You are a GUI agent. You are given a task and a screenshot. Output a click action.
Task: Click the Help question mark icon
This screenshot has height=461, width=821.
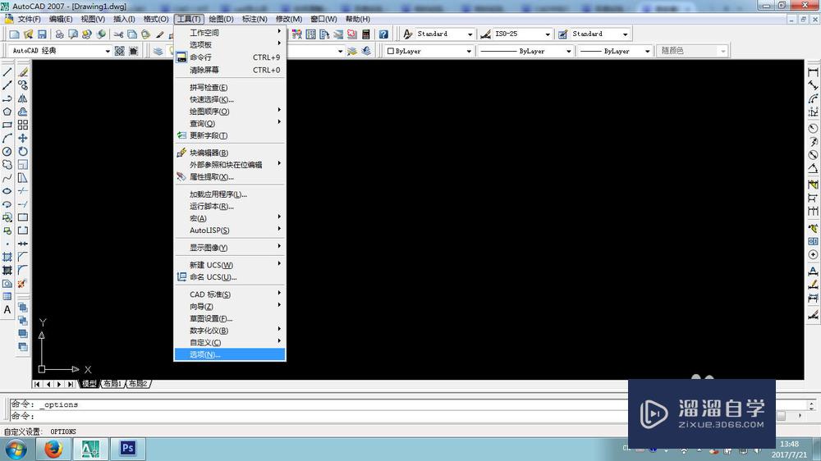pos(383,34)
